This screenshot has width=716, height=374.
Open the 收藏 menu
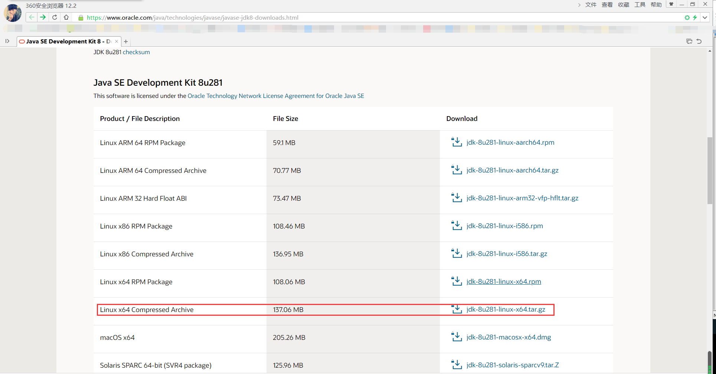(623, 5)
